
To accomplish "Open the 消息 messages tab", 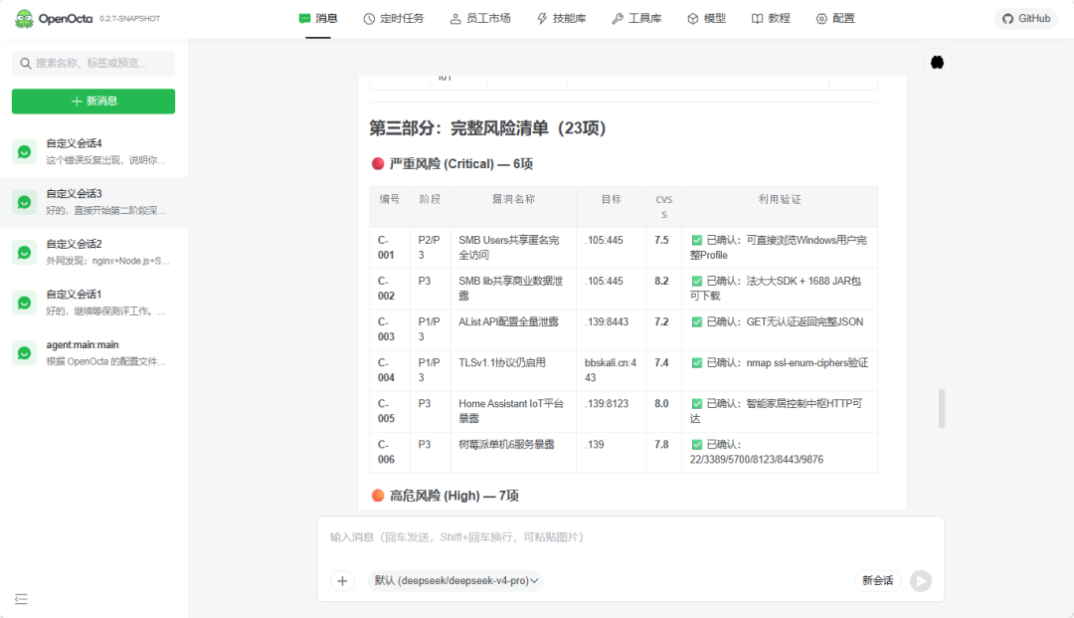I will (x=318, y=19).
